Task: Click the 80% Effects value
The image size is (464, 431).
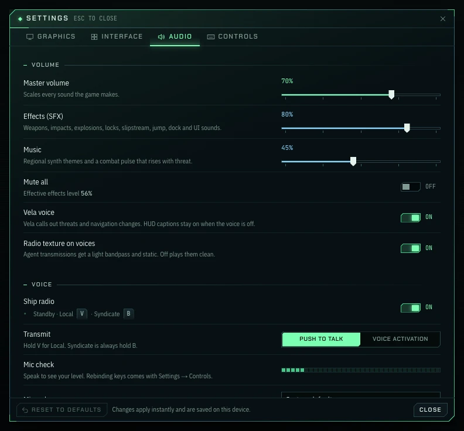Action: coord(287,114)
